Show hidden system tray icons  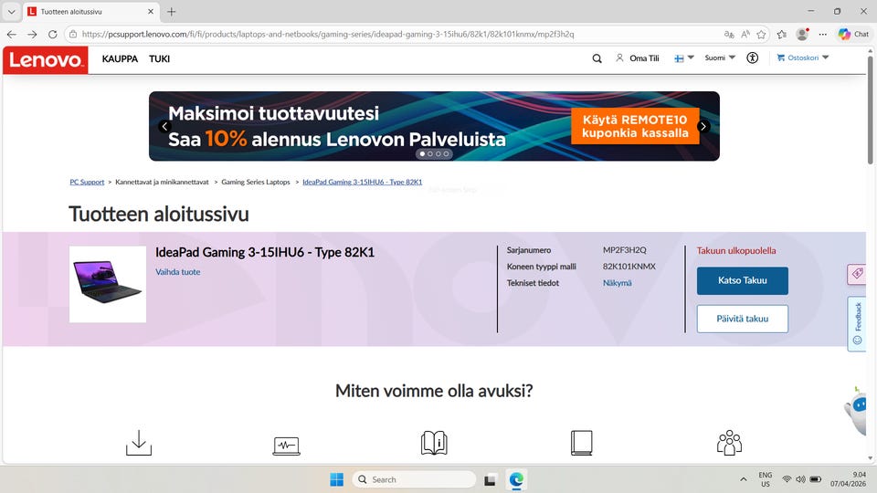(744, 479)
